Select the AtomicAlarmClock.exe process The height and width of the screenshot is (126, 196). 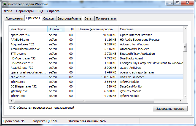(x=96, y=49)
